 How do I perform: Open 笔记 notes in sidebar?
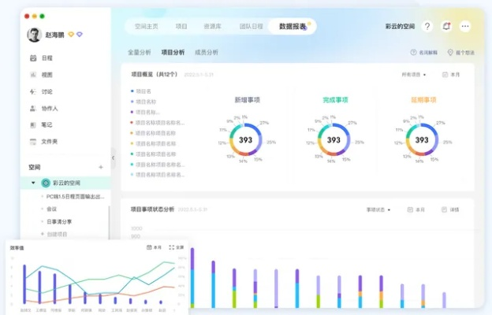(46, 124)
